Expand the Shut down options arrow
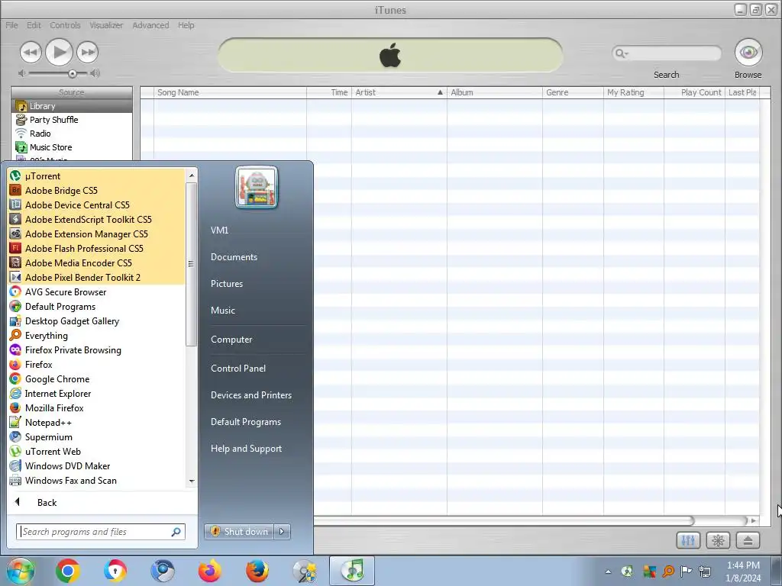 [282, 532]
